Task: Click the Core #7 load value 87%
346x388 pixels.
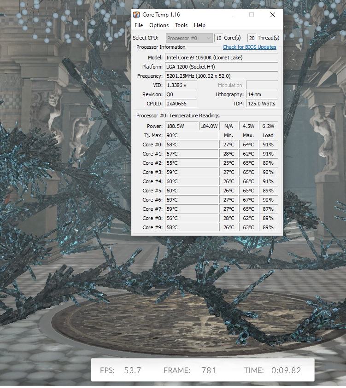Action: (268, 209)
